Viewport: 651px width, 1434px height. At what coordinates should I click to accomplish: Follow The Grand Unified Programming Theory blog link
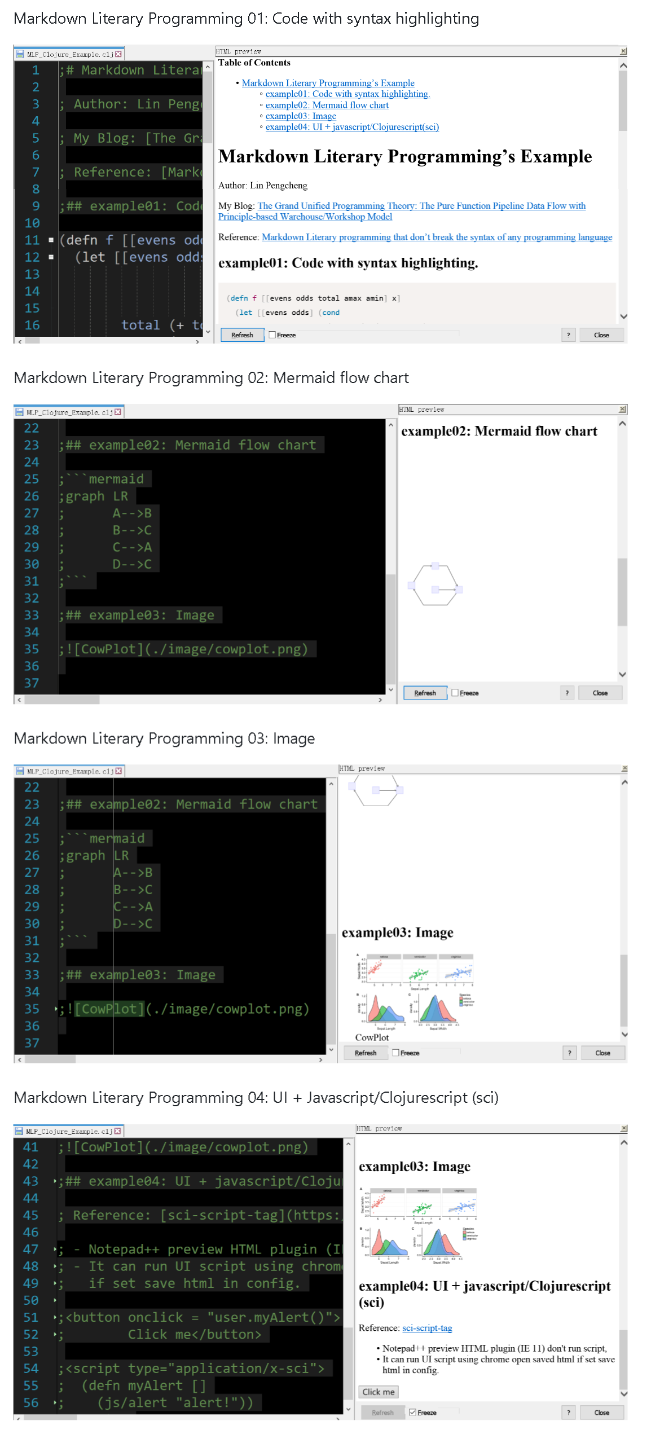point(402,211)
